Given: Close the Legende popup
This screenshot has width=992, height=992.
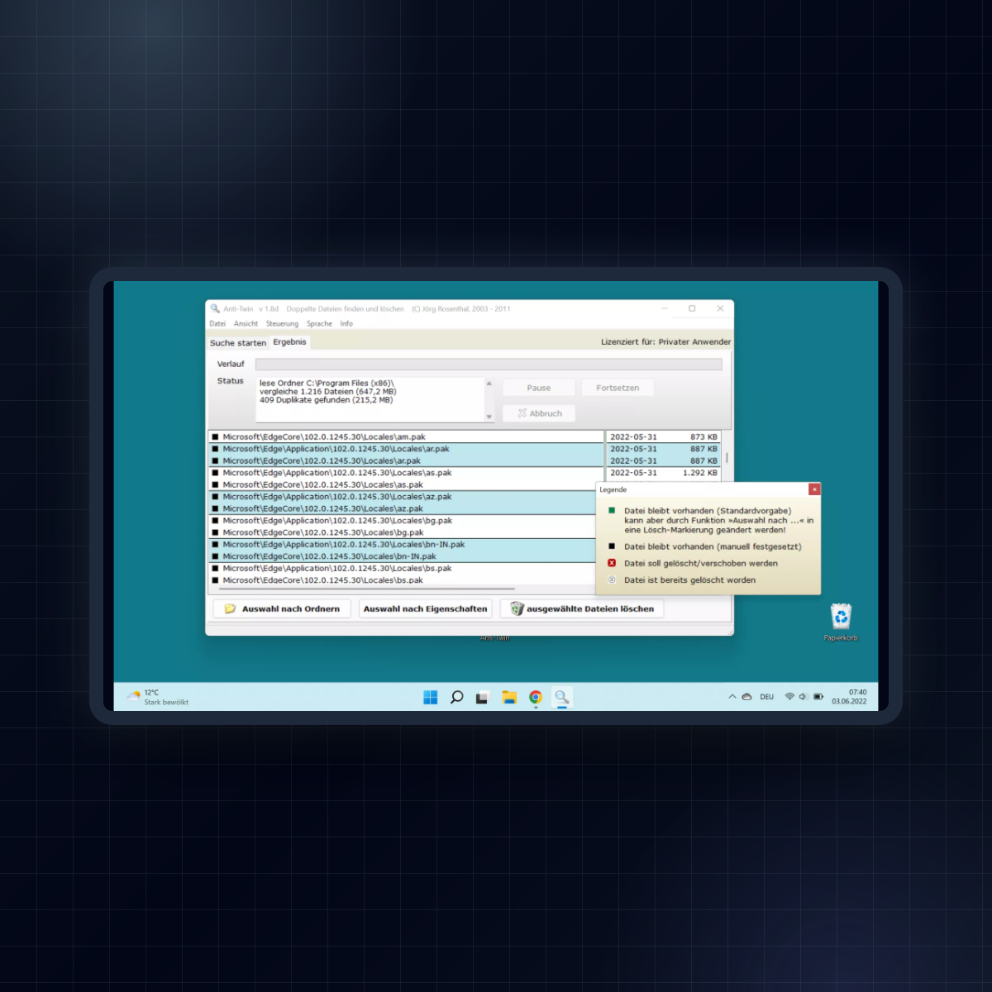Looking at the screenshot, I should [x=814, y=489].
